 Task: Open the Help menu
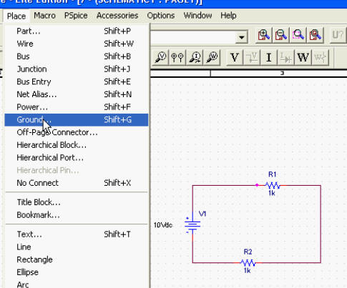tap(228, 16)
